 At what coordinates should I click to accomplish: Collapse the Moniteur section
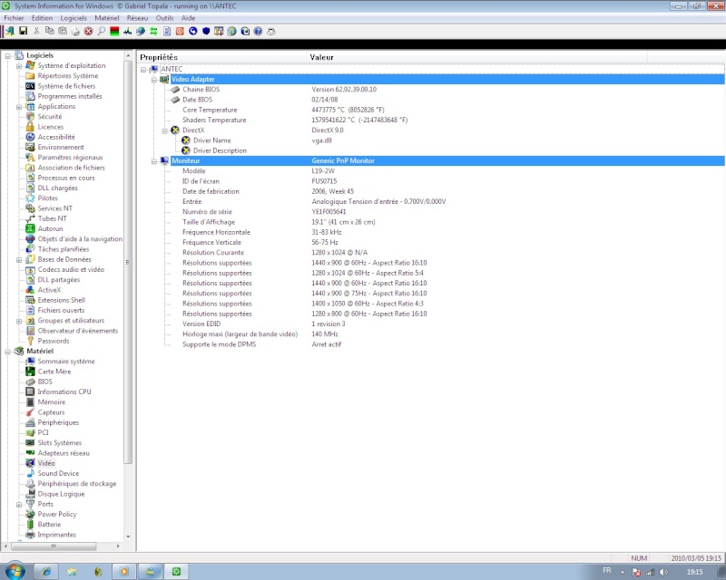(x=154, y=161)
